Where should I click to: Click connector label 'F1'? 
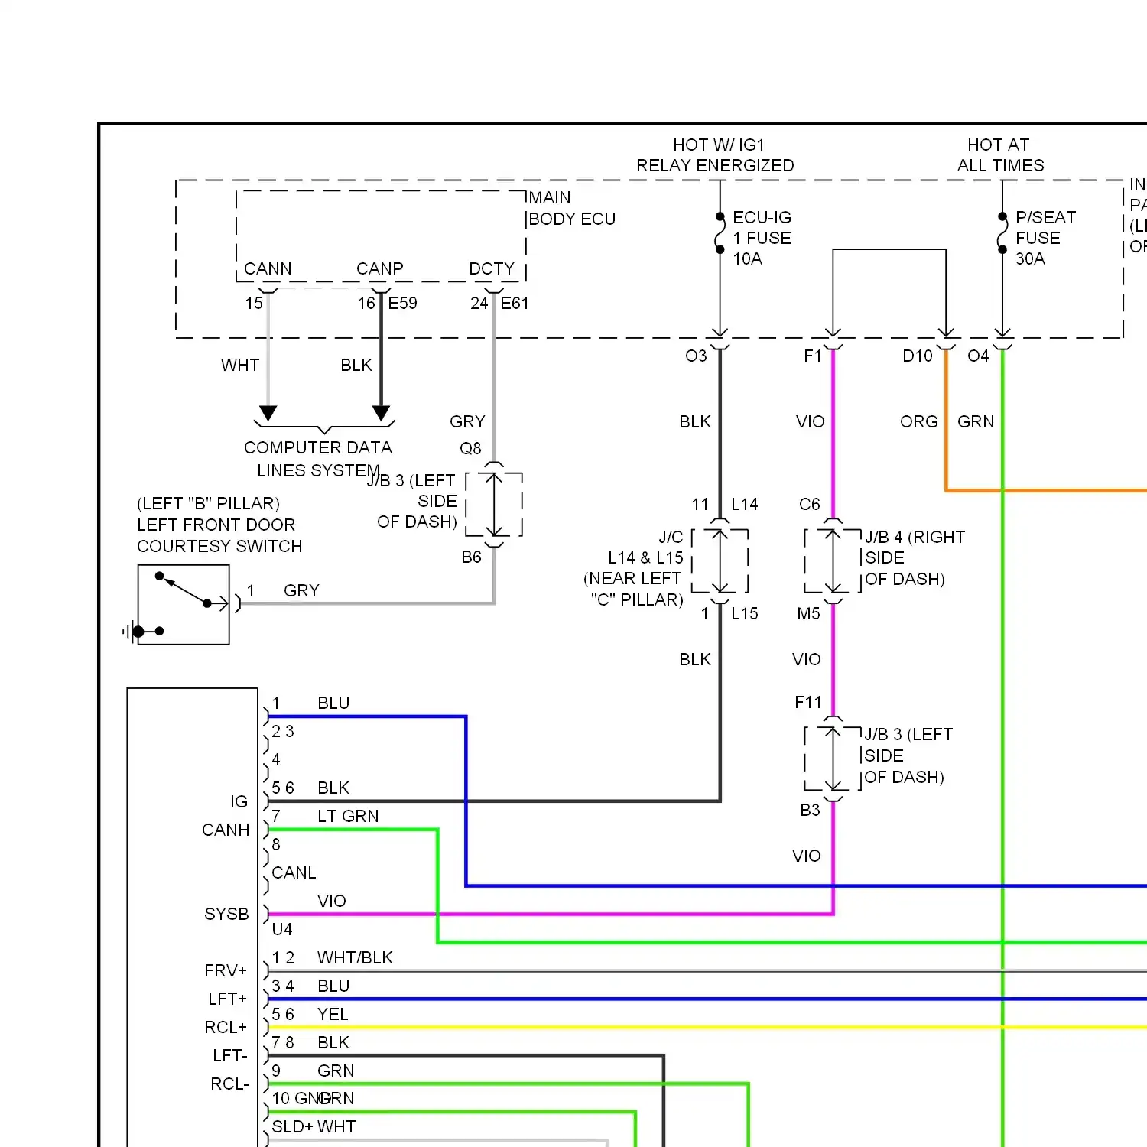pyautogui.click(x=813, y=356)
